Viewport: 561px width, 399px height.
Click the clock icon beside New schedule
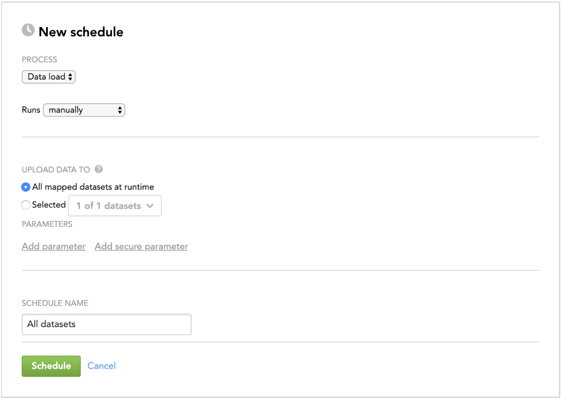28,30
